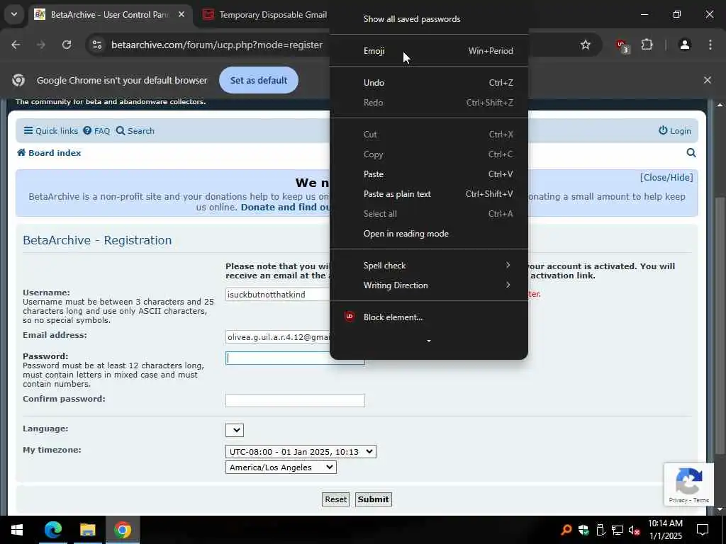This screenshot has width=726, height=544.
Task: Dismiss the default browser infobar
Action: pyautogui.click(x=708, y=80)
